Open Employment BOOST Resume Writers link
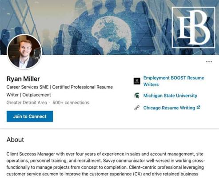The height and width of the screenshot is (178, 219). [174, 81]
